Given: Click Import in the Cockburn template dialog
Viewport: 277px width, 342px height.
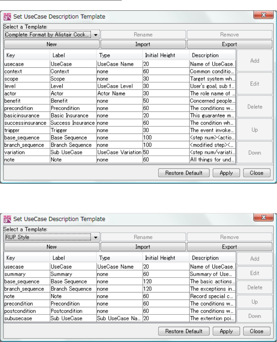Looking at the screenshot, I should pyautogui.click(x=143, y=44).
